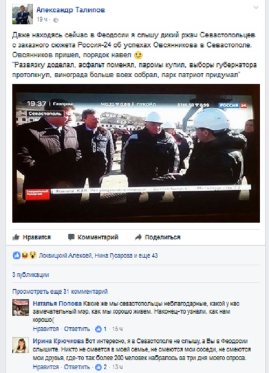Open the Россия-24 TV screenshot photo
269x373 pixels.
point(136,153)
